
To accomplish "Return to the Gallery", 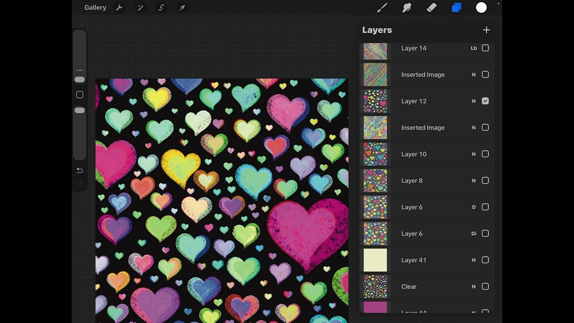I will coord(95,8).
